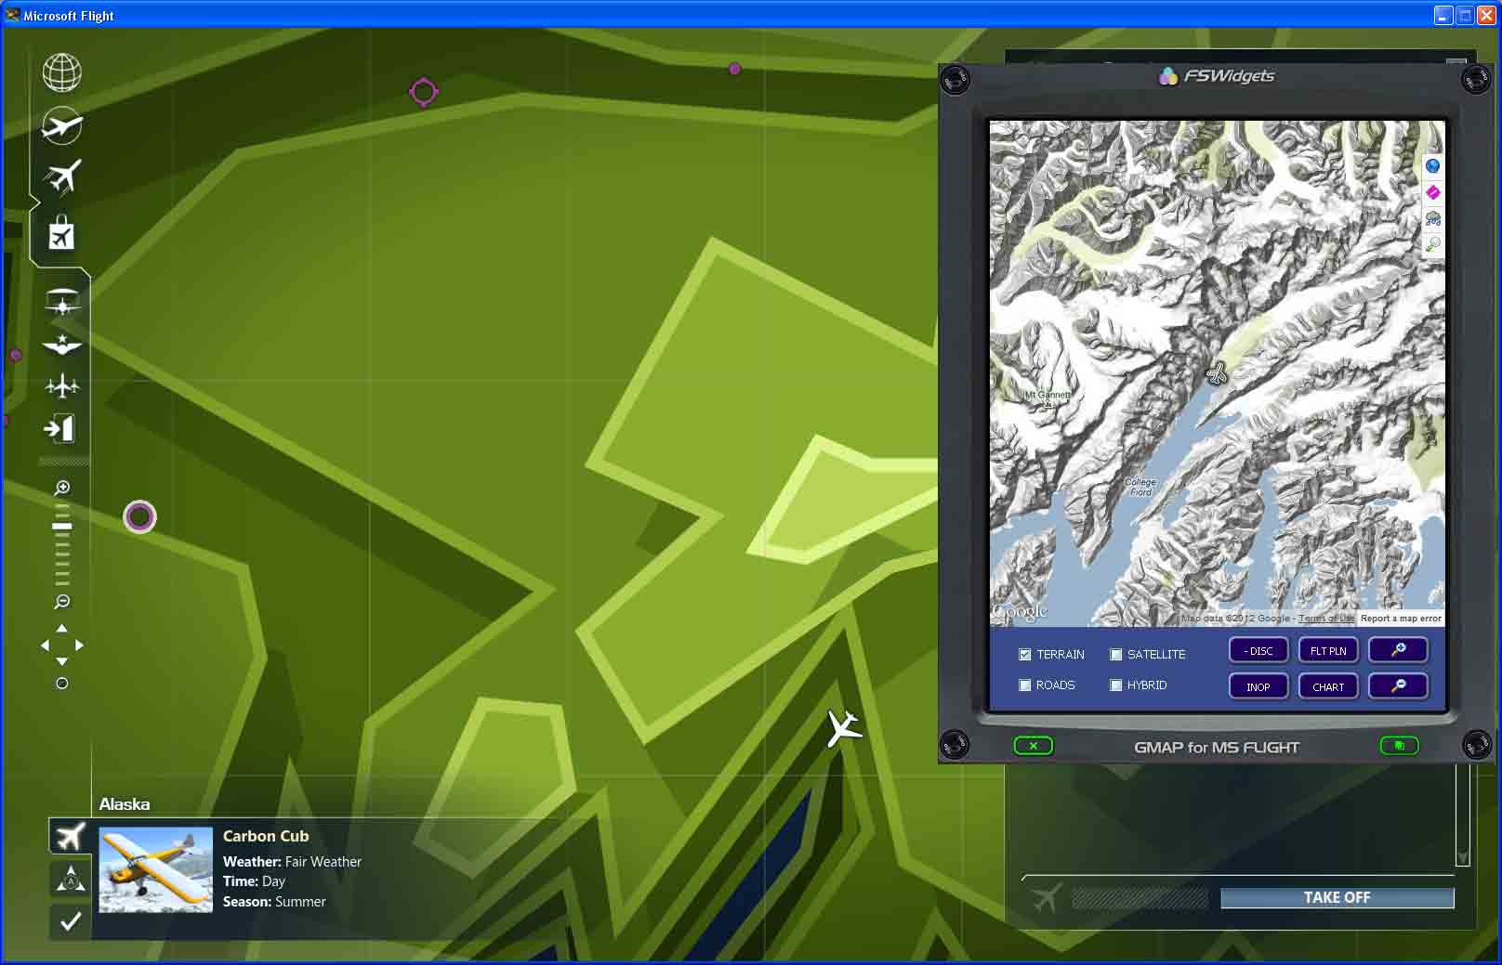Enable the SATELLITE checkbox in GMAP
This screenshot has width=1502, height=965.
[1116, 654]
